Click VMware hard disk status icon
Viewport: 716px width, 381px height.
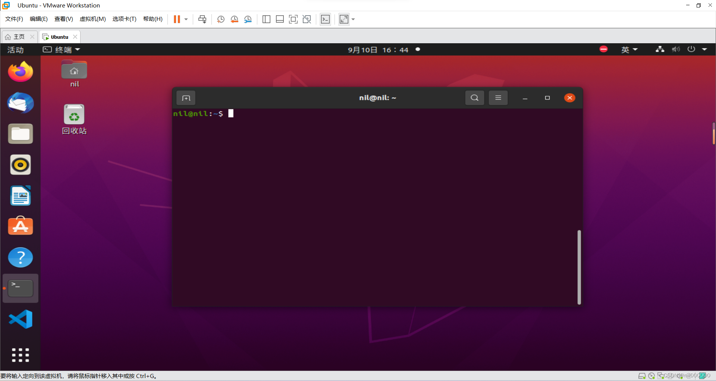click(x=642, y=376)
